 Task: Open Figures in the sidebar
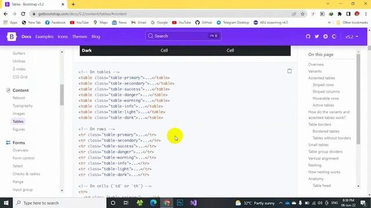[x=19, y=129]
